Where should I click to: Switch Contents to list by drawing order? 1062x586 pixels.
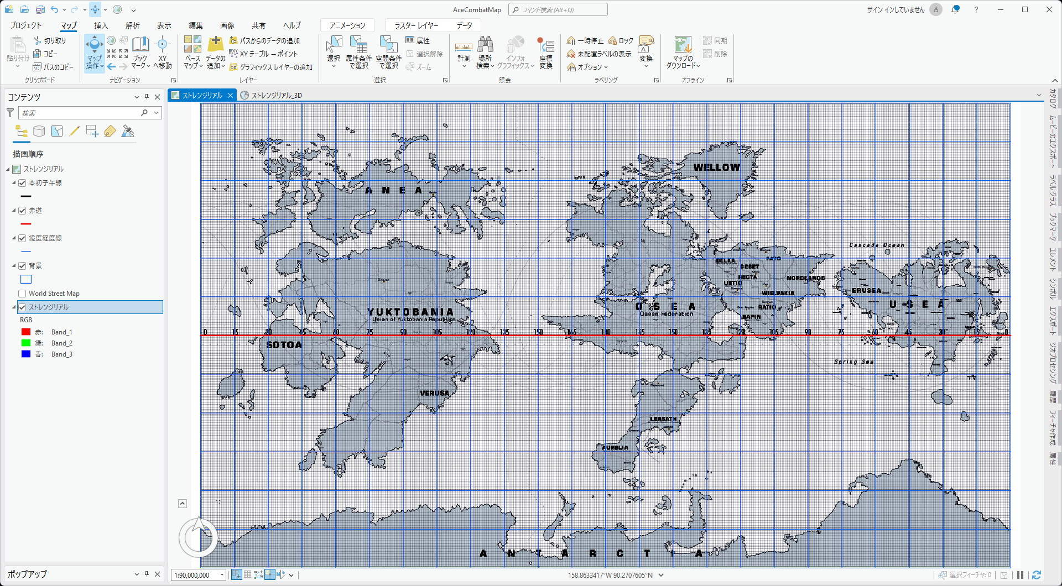(21, 131)
